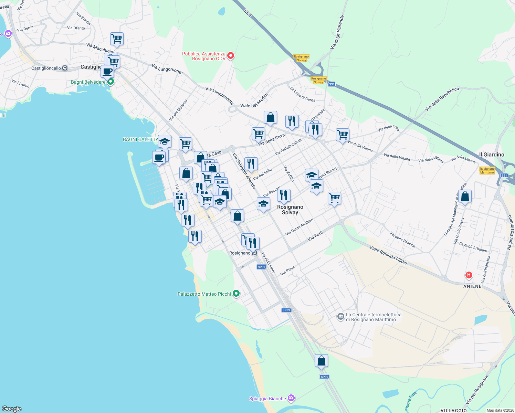Select the restaurant marker on Via Zeffiro
Screen dimensions: 515x413
(x=284, y=195)
